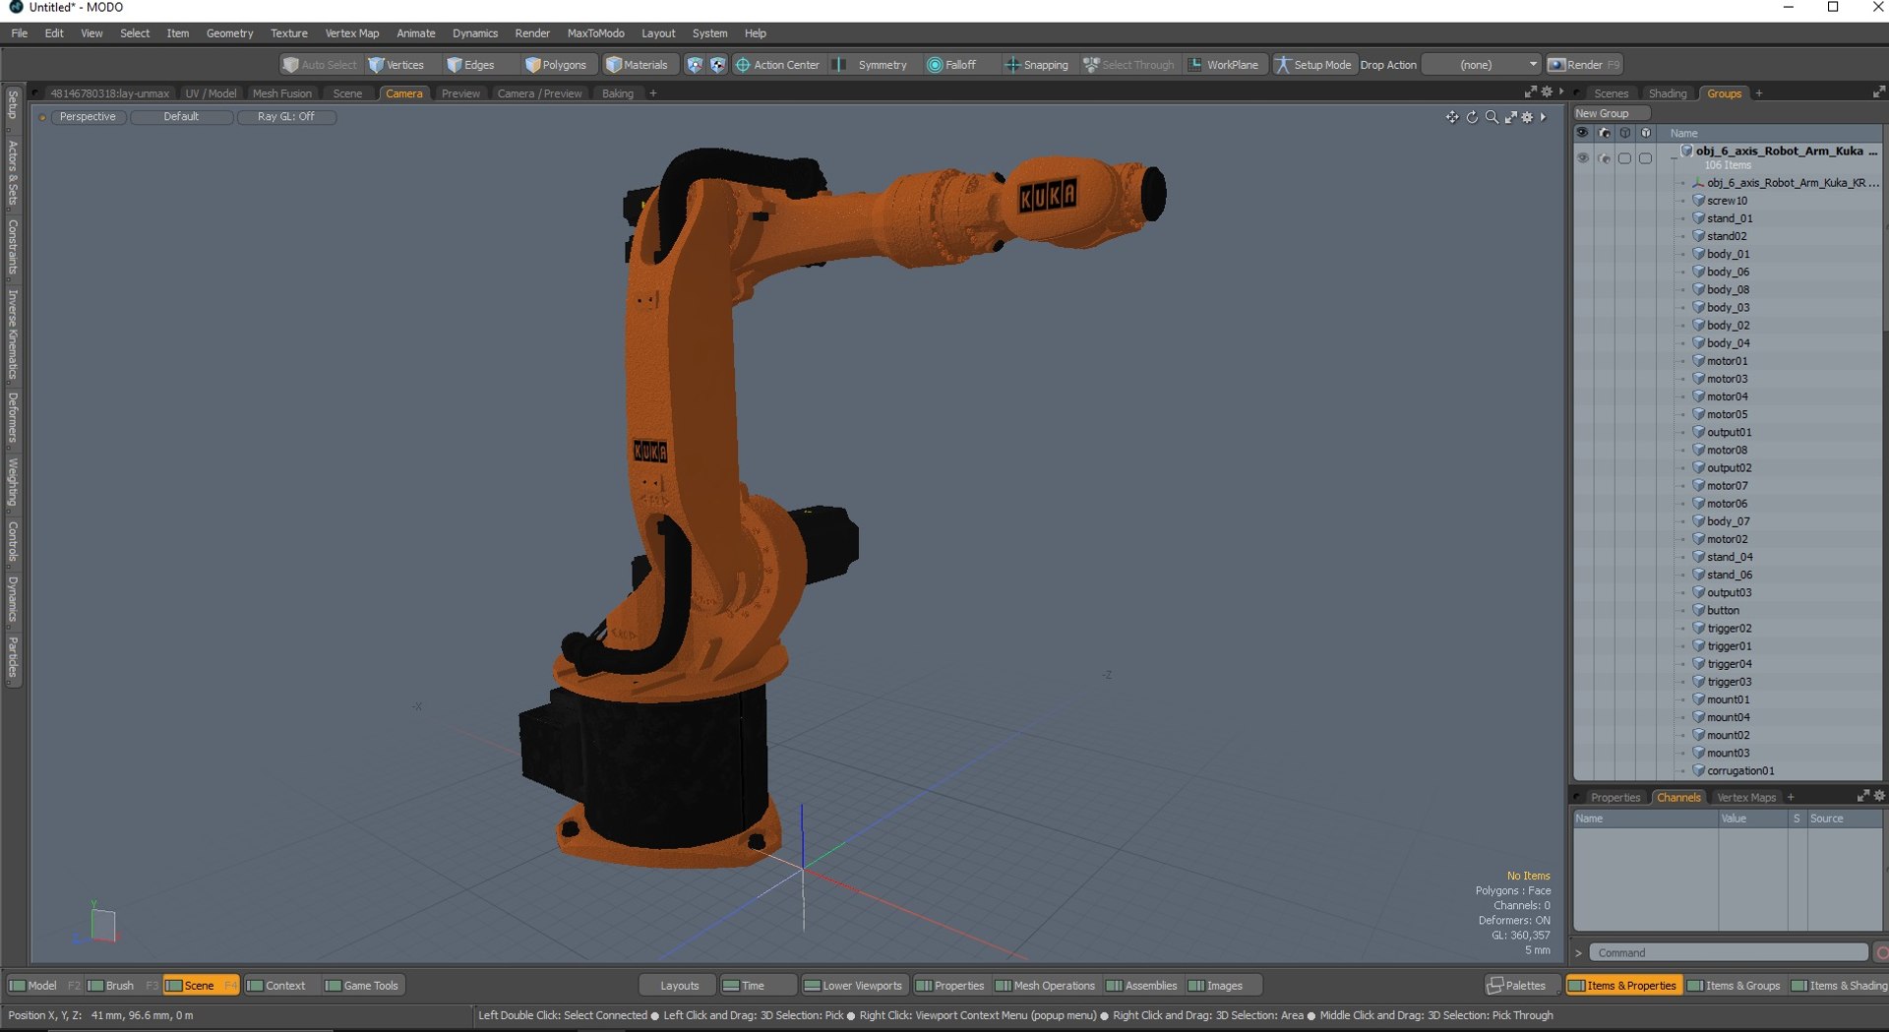Open the 3D viewport's gear settings

[1527, 117]
